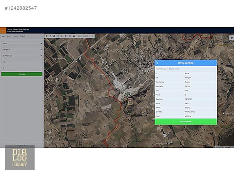Expand the Bursa province dropdown
This screenshot has width=234, height=175.
pyautogui.click(x=22, y=43)
